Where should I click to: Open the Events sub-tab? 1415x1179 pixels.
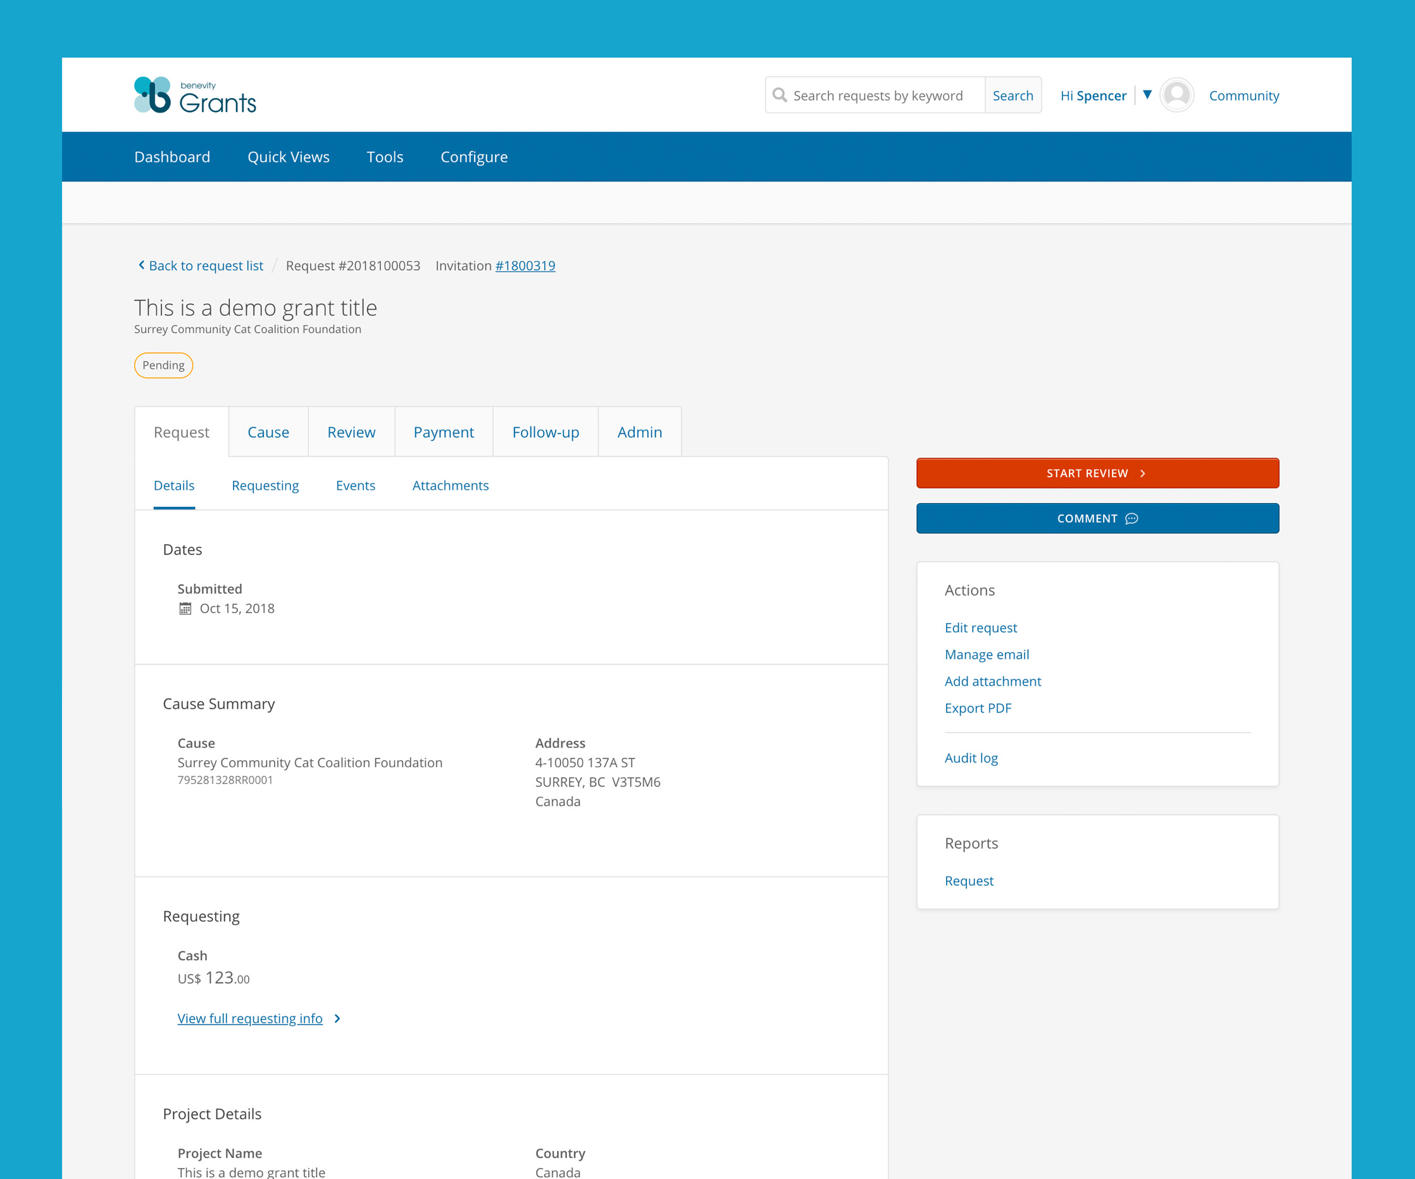pyautogui.click(x=355, y=485)
